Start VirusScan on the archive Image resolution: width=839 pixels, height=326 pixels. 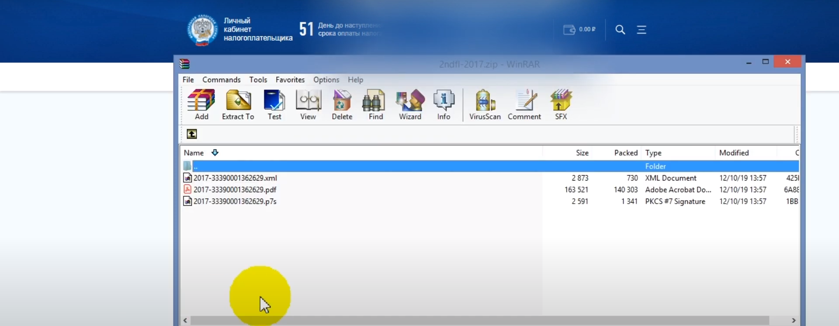tap(485, 104)
